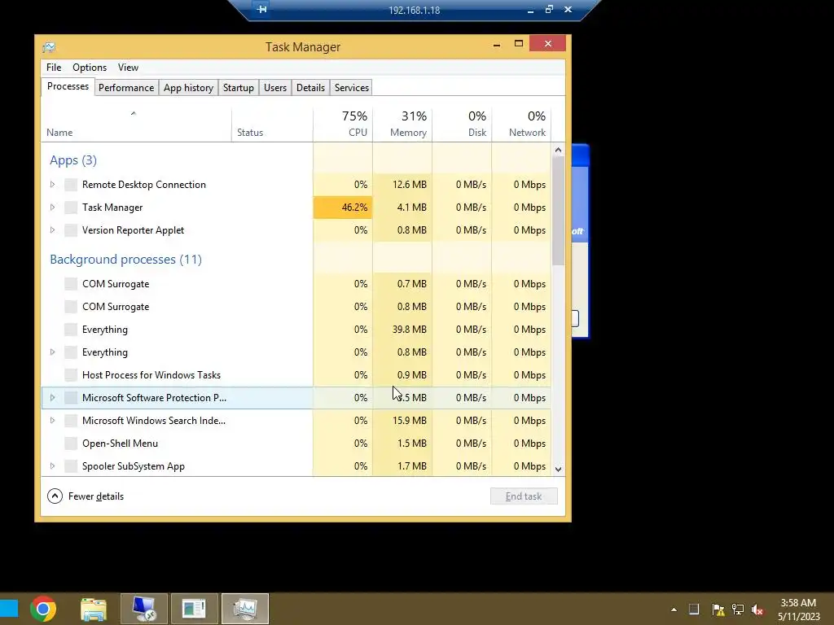This screenshot has height=625, width=834.
Task: Switch to the App history tab
Action: click(x=188, y=88)
